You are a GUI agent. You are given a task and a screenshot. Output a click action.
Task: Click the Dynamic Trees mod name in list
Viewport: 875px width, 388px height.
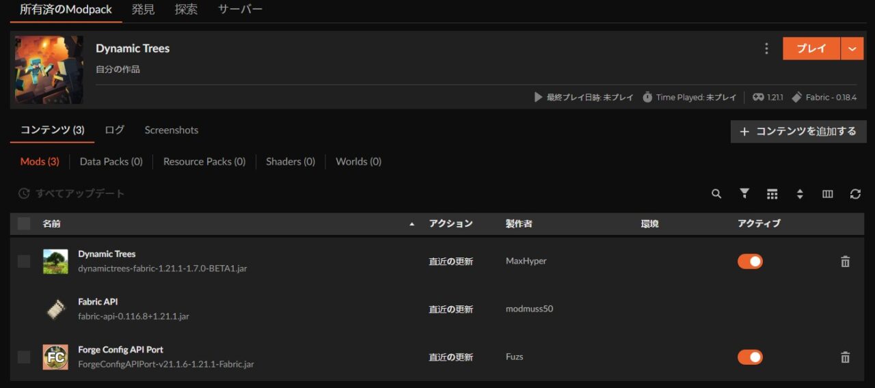click(x=107, y=254)
